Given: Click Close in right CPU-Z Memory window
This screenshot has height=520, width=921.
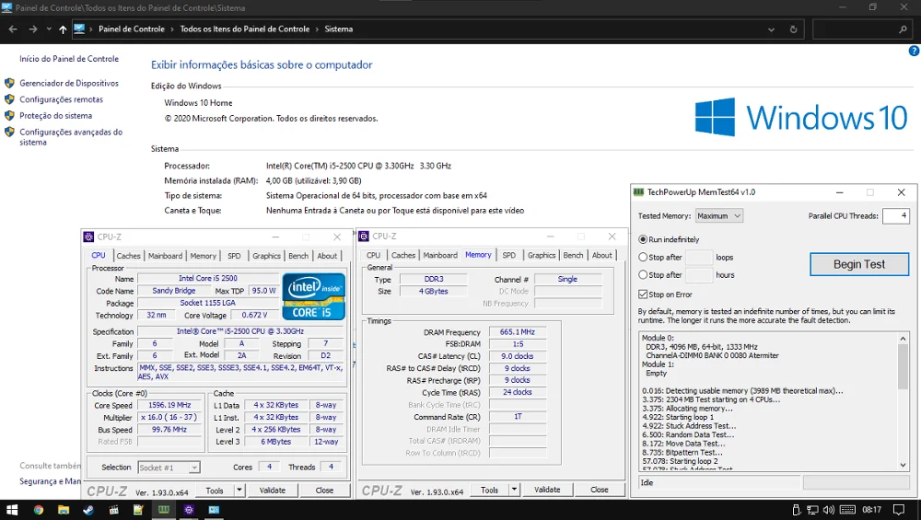Looking at the screenshot, I should 600,490.
